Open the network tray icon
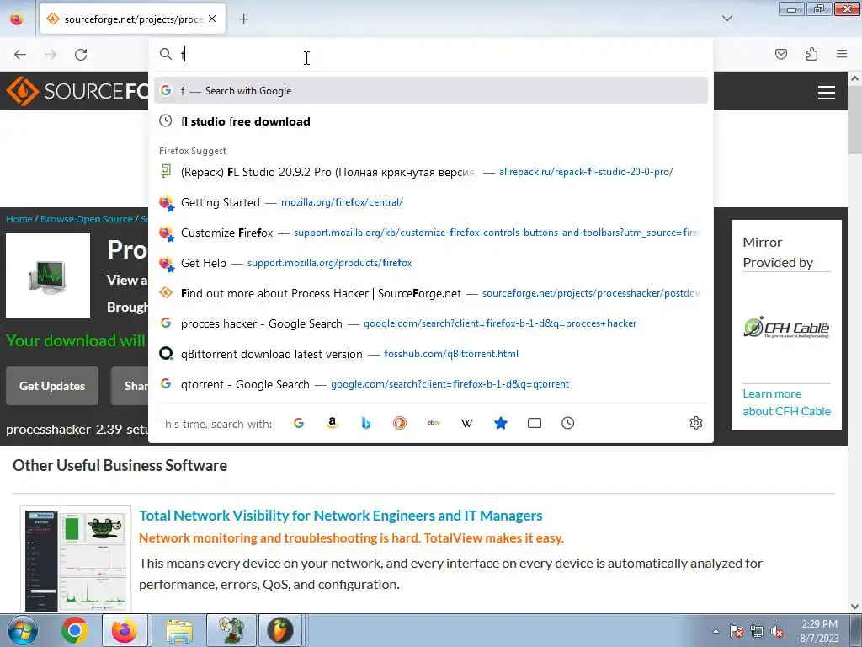The image size is (862, 647). point(757,632)
